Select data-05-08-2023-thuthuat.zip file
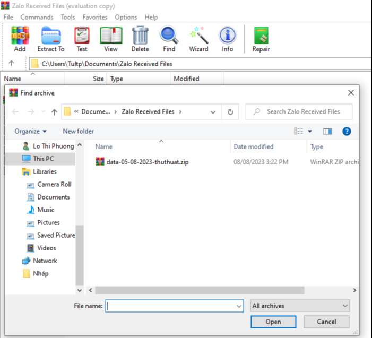 [147, 162]
